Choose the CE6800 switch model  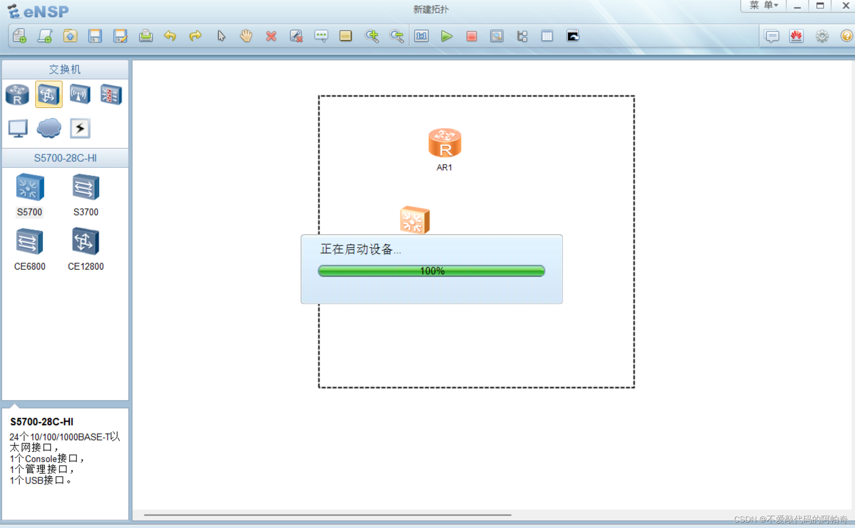[x=30, y=250]
